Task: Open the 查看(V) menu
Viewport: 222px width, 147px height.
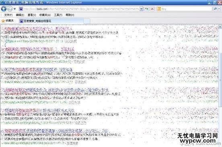Action: pyautogui.click(x=32, y=15)
